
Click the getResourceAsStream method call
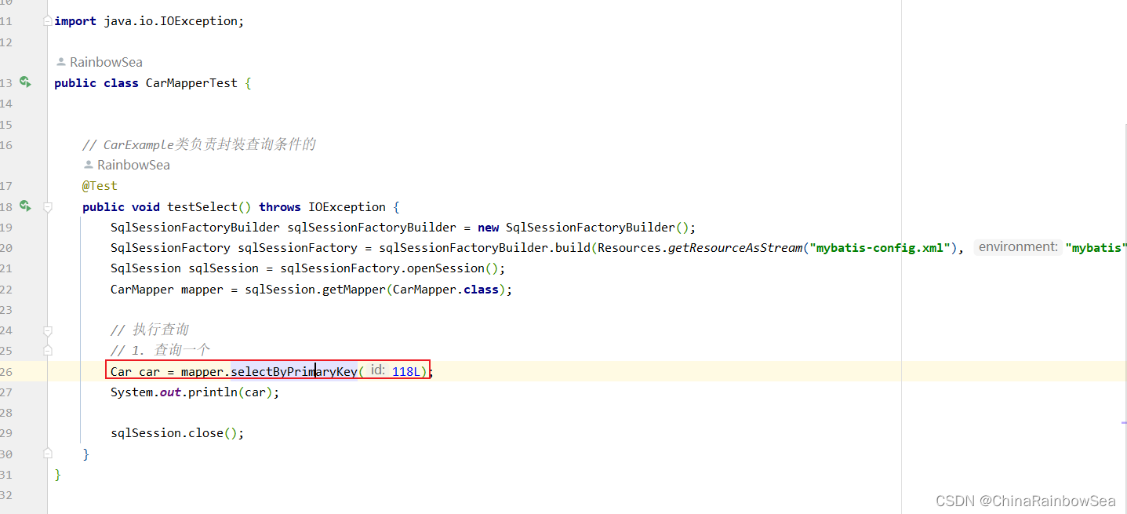(735, 248)
